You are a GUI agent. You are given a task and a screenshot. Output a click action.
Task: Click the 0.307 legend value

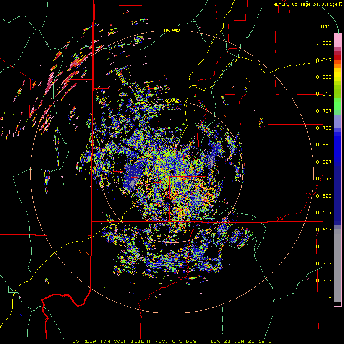click(324, 264)
